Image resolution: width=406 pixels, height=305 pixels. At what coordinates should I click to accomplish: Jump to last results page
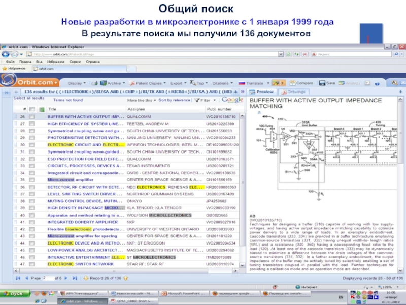pos(75,278)
